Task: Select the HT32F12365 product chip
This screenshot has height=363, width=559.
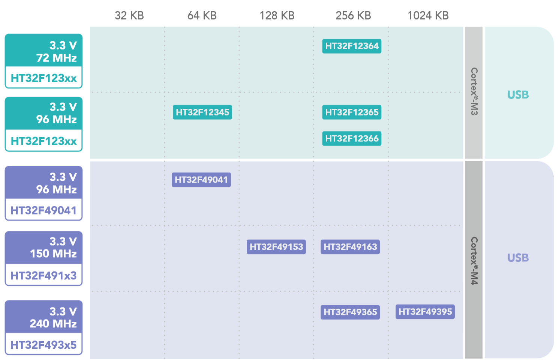Action: [352, 112]
